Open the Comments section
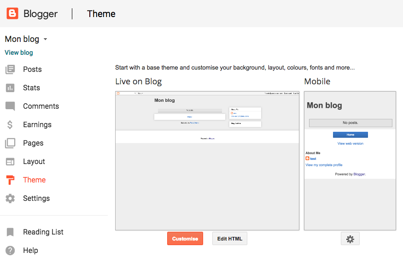This screenshot has height=270, width=403. coord(41,106)
